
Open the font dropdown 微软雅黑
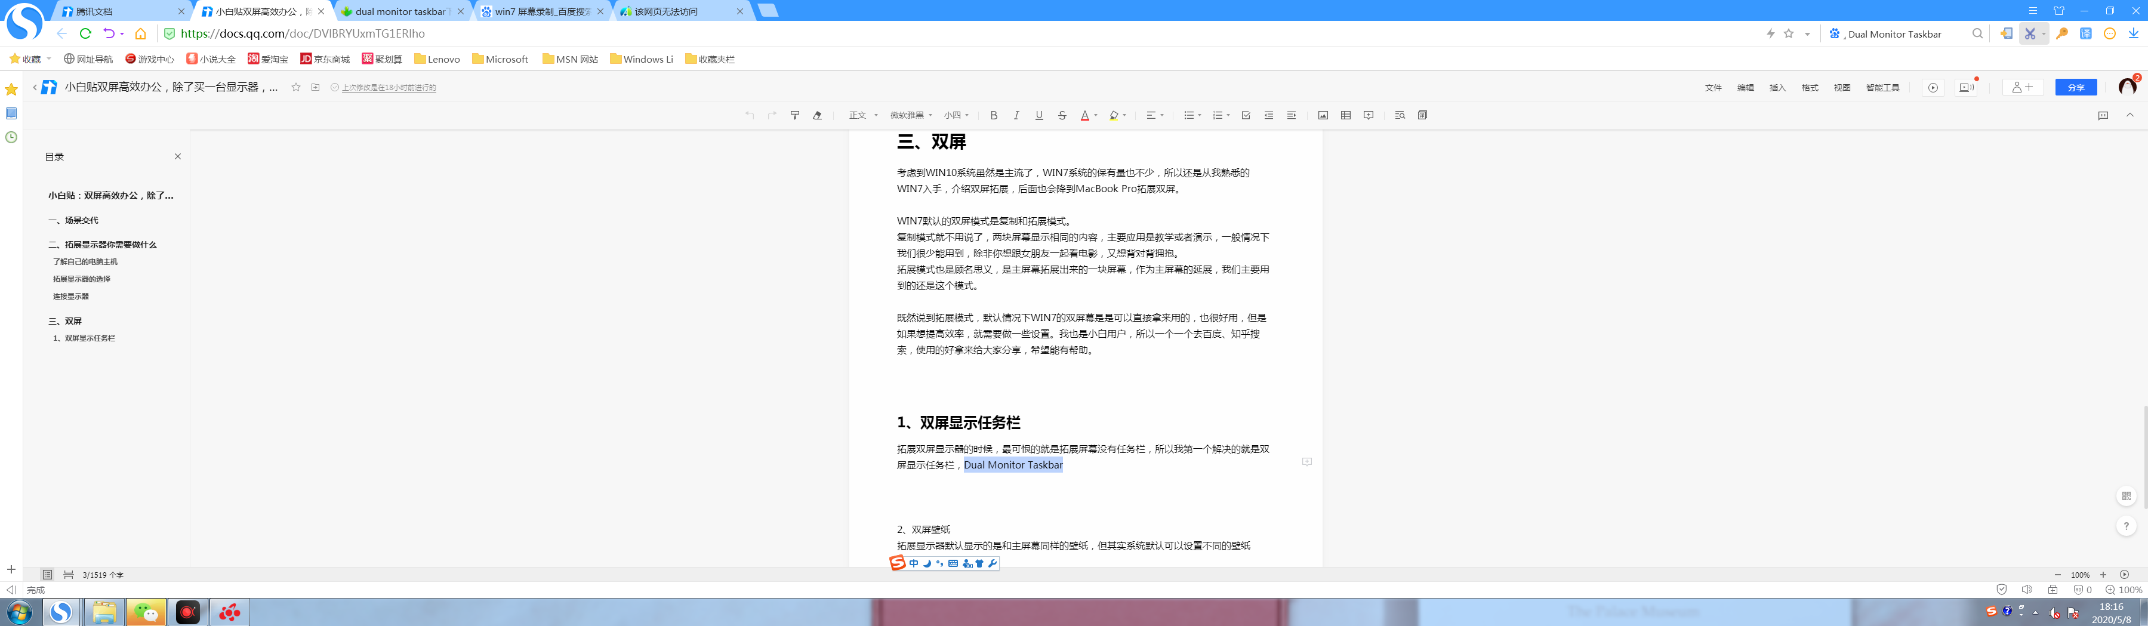911,115
